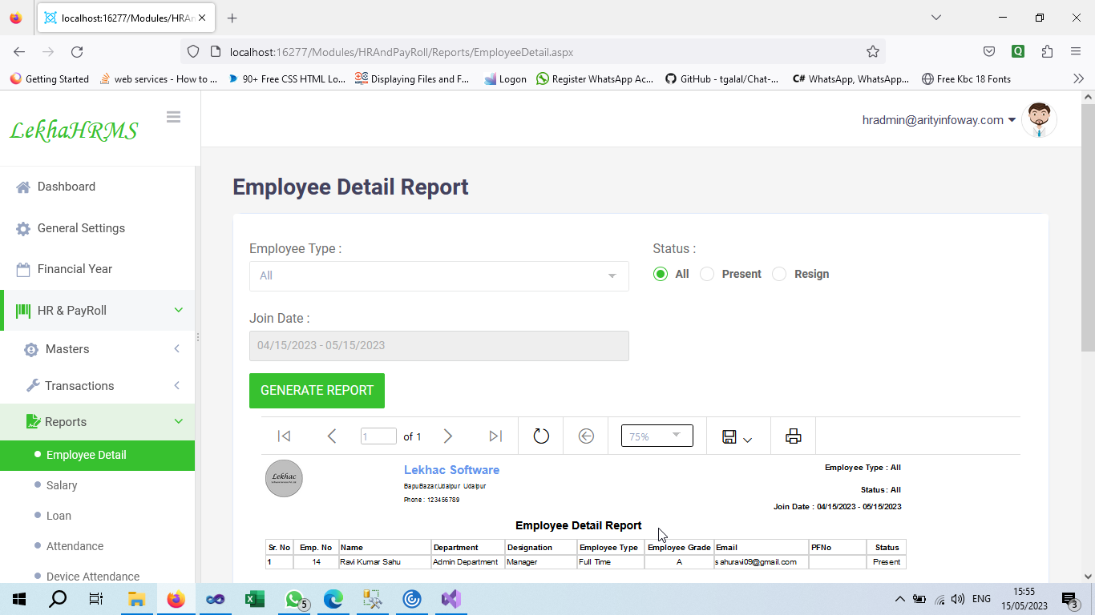
Task: Click the General Settings gear icon
Action: pyautogui.click(x=23, y=228)
